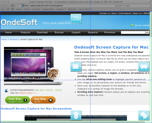Expand the News (203) bookmarks folder
The width and height of the screenshot is (152, 123).
click(x=85, y=9)
